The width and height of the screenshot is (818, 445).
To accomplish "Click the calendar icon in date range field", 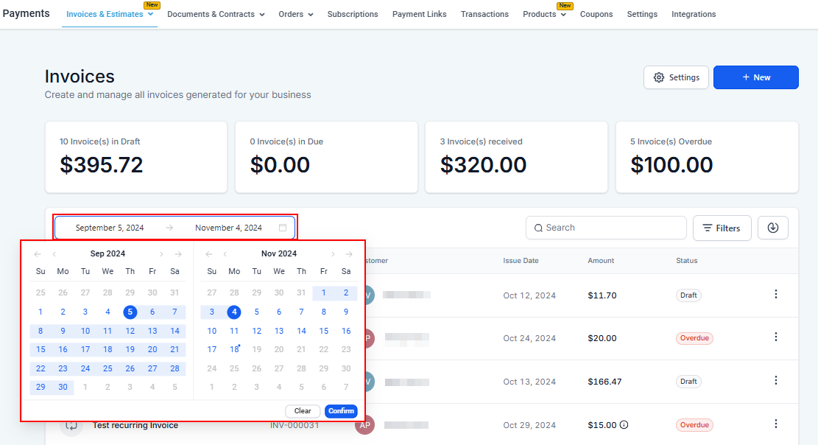I will (x=283, y=228).
